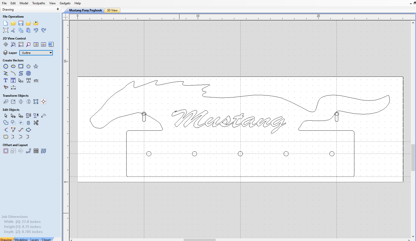416x241 pixels.
Task: Open the Layer dropdown showing Outline
Action: coord(36,53)
